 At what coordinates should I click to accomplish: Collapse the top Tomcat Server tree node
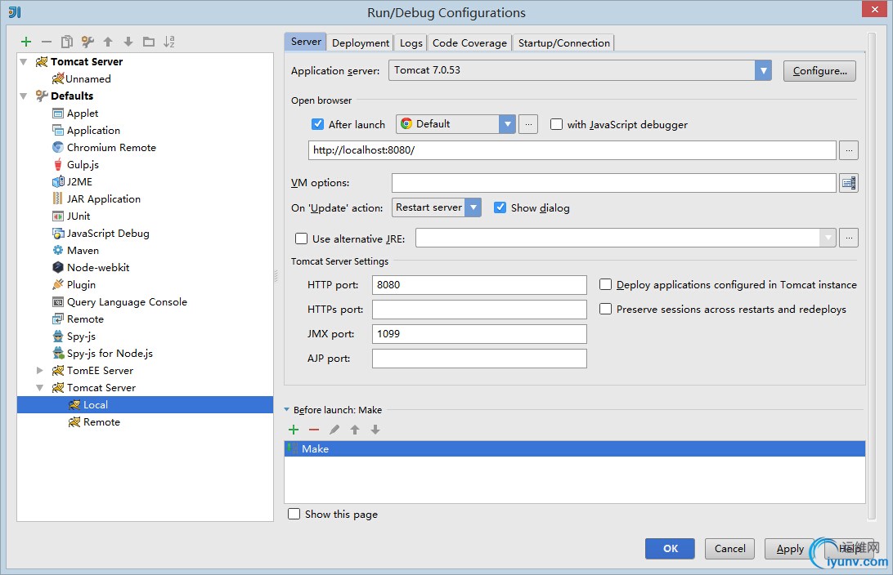point(24,61)
